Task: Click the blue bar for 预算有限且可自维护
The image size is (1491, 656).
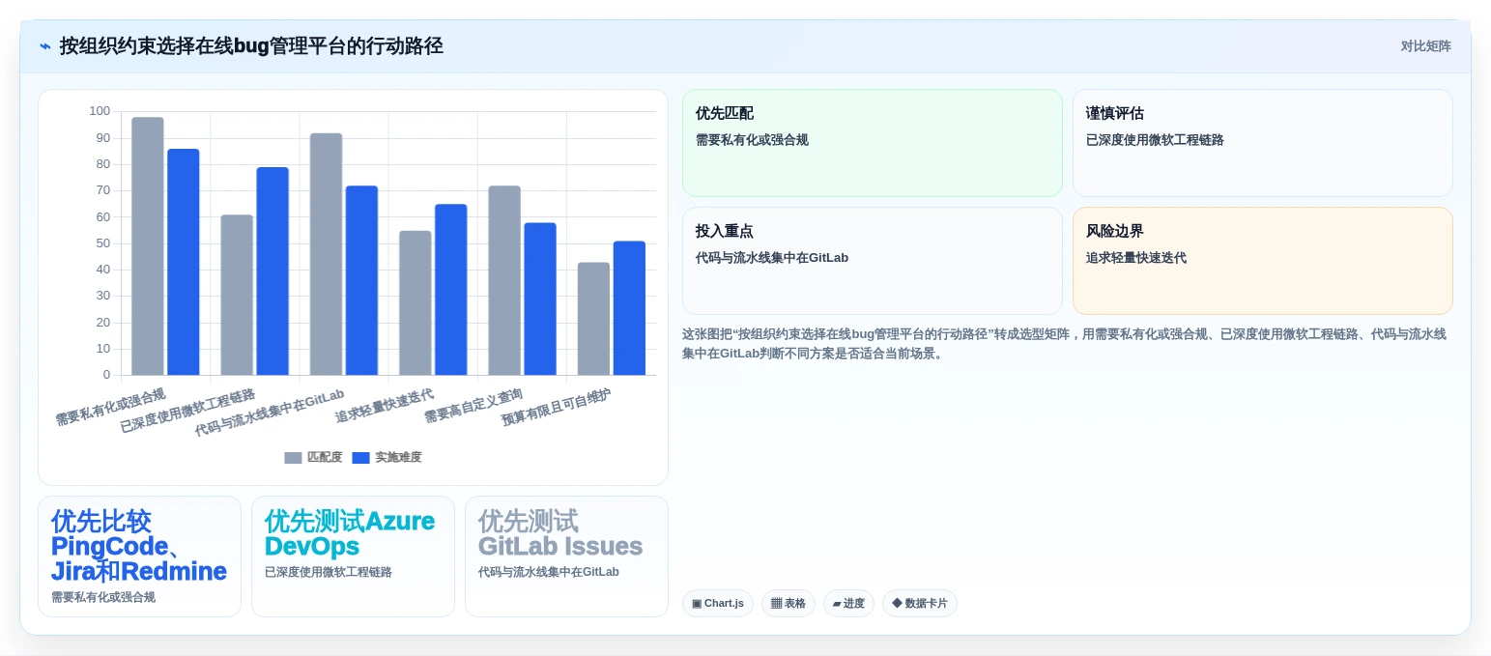Action: tap(629, 308)
